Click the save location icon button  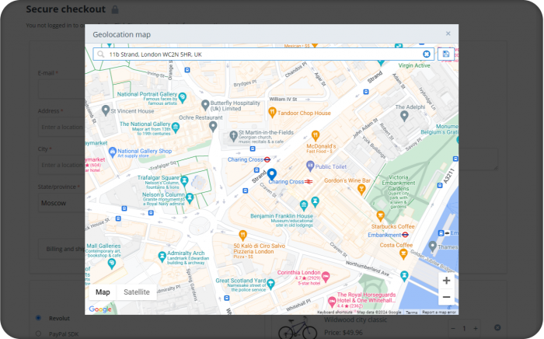(x=446, y=54)
